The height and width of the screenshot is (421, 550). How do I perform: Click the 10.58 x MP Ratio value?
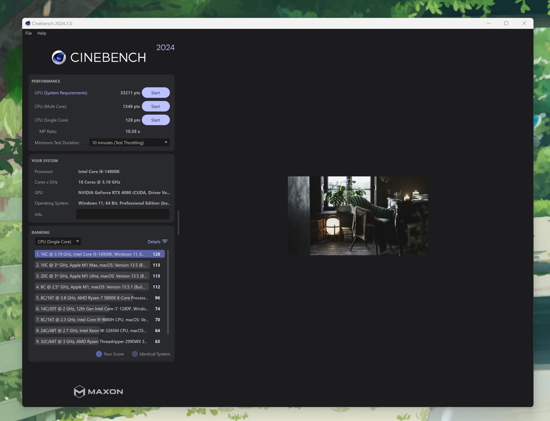(x=133, y=131)
